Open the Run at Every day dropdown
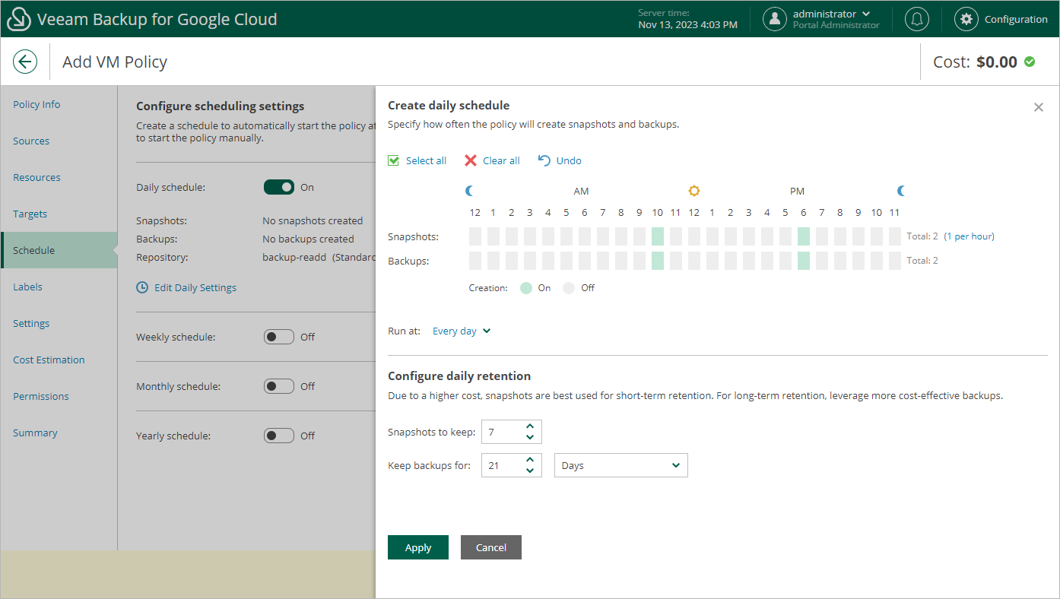 pos(462,331)
